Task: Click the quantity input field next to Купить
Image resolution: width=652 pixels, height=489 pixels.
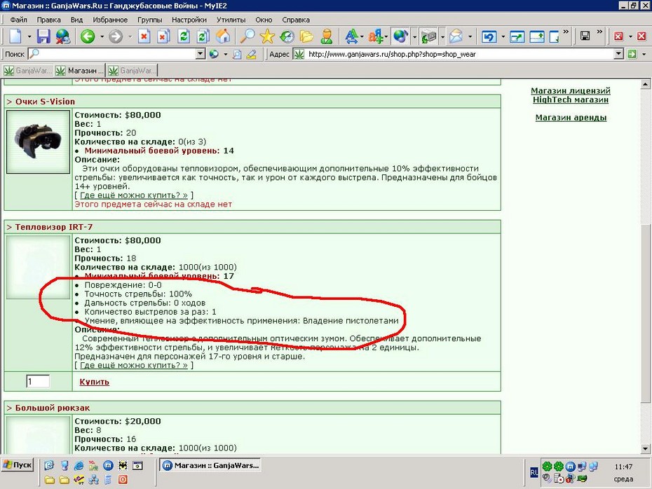Action: (x=38, y=381)
